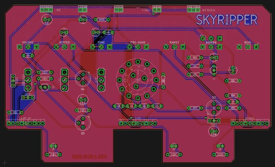
Task: Click the RANGE label text
Action: [x=174, y=42]
